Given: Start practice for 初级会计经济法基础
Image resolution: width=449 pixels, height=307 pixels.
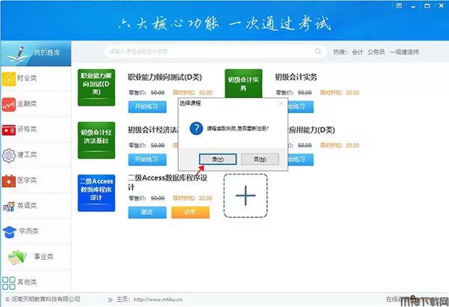Looking at the screenshot, I should pos(147,159).
